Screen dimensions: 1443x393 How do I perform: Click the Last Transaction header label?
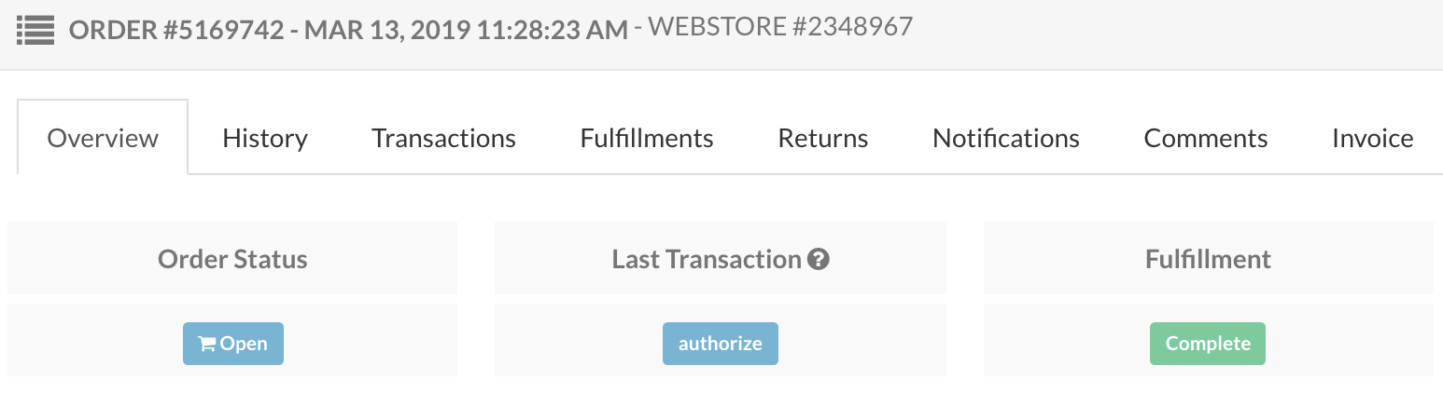[x=707, y=259]
